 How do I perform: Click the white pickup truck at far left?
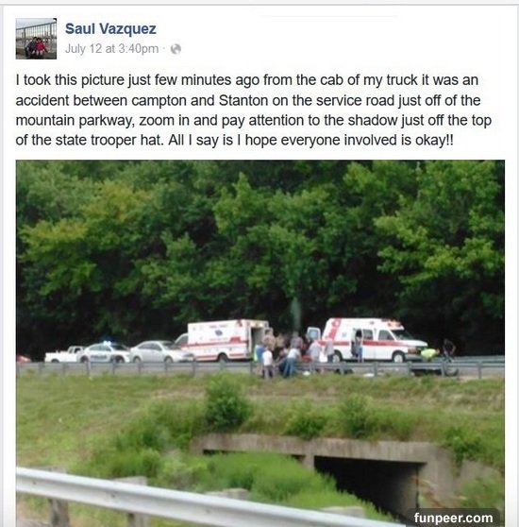(64, 354)
